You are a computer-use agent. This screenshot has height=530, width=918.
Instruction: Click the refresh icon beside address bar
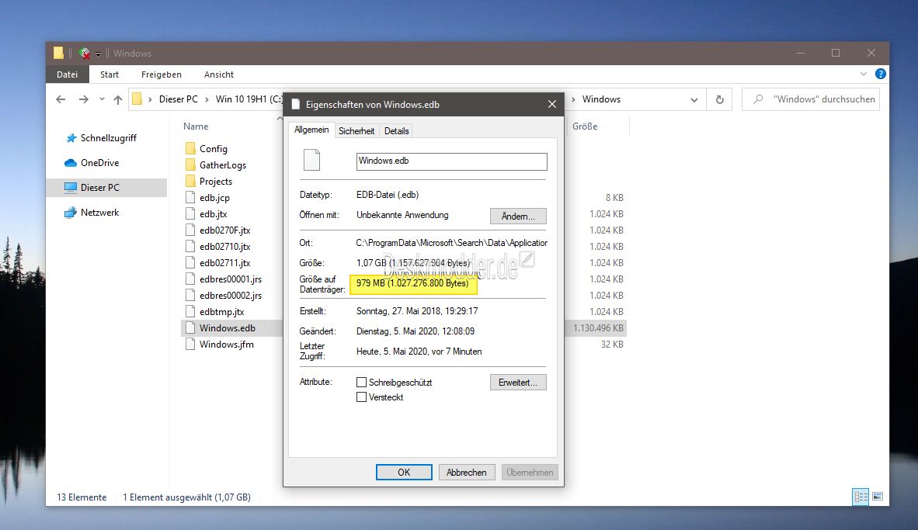(719, 99)
